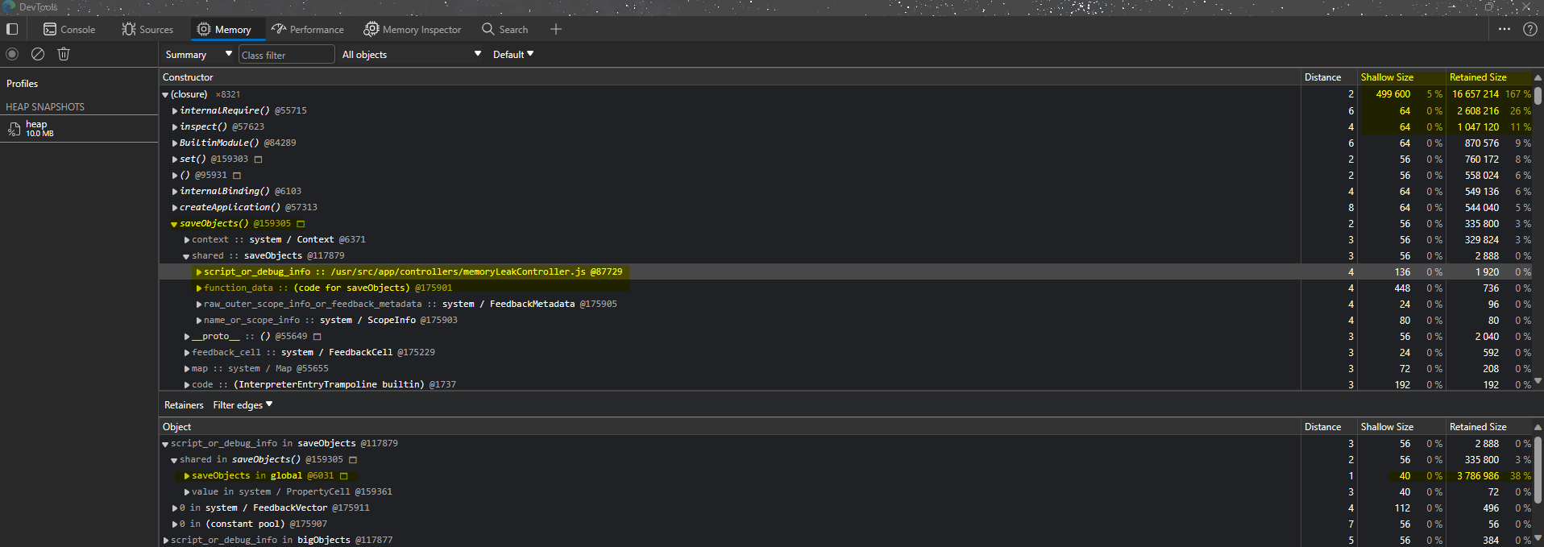Image resolution: width=1544 pixels, height=547 pixels.
Task: Click the heap snapshot file icon
Action: pos(14,129)
